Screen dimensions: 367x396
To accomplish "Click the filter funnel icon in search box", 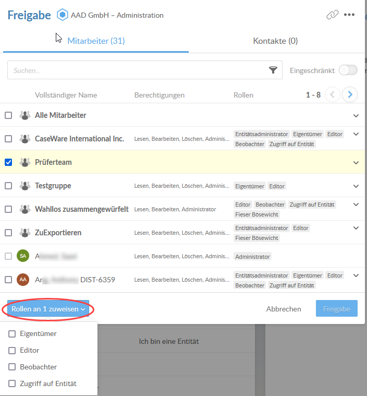I will pos(273,70).
